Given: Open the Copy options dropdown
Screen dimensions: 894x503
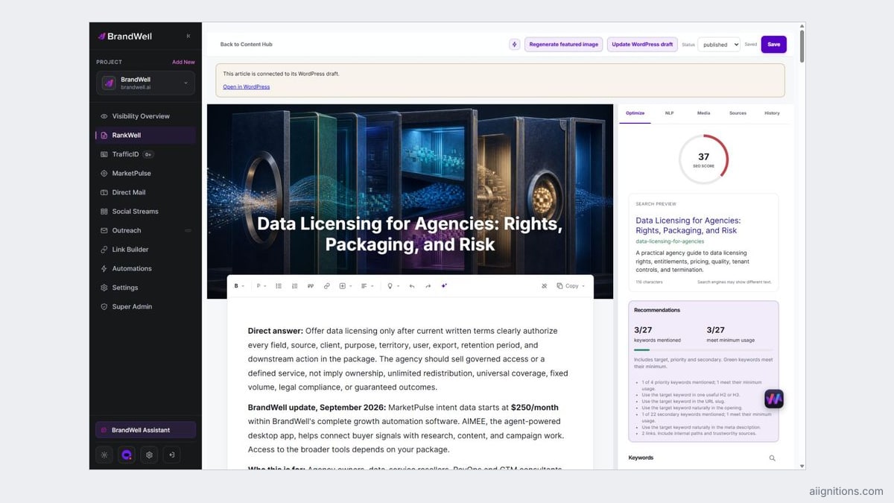Looking at the screenshot, I should tap(571, 286).
